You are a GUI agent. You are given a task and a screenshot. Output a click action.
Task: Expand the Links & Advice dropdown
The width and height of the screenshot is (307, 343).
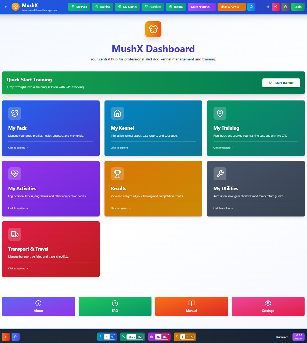click(x=232, y=7)
